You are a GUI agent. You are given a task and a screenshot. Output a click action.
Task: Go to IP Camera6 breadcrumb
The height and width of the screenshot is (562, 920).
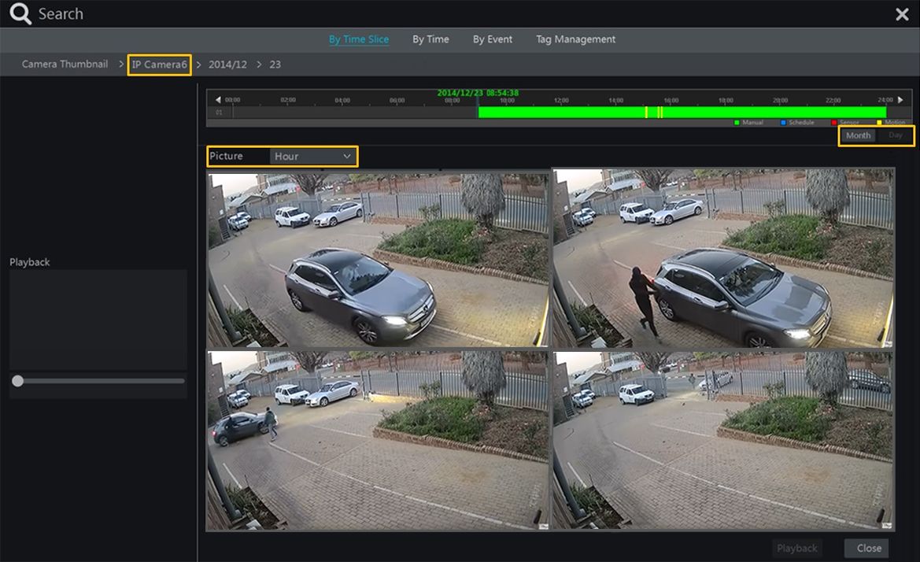pos(160,65)
